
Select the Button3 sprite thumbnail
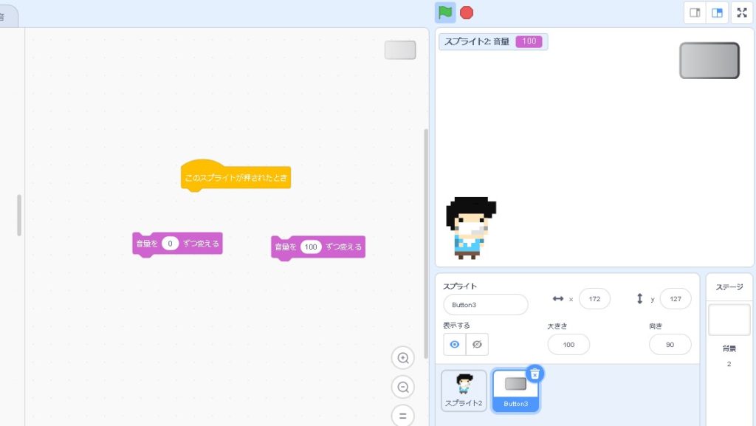[515, 388]
